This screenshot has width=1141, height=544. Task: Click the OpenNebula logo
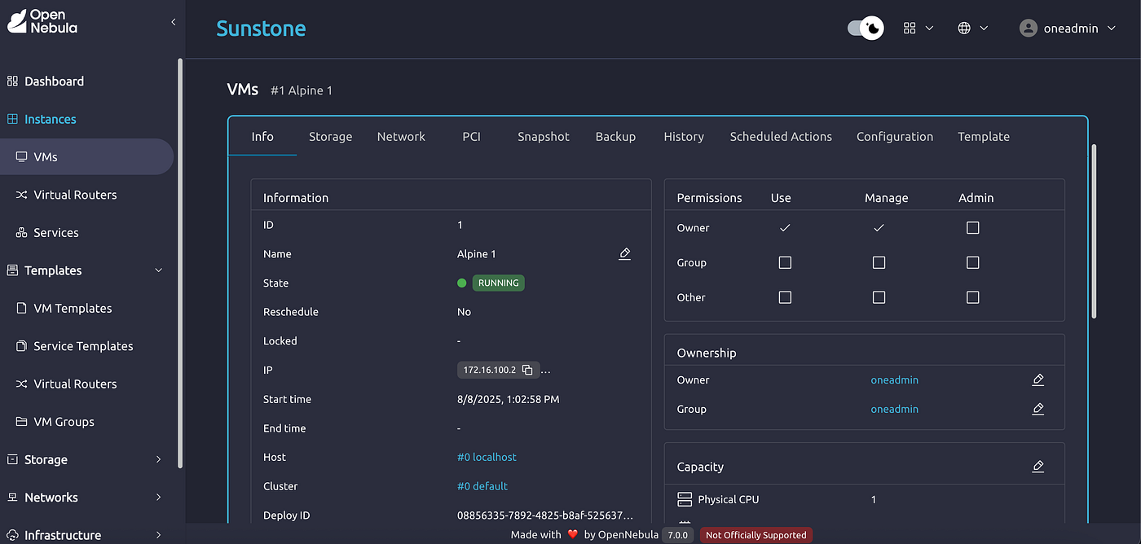(x=42, y=21)
